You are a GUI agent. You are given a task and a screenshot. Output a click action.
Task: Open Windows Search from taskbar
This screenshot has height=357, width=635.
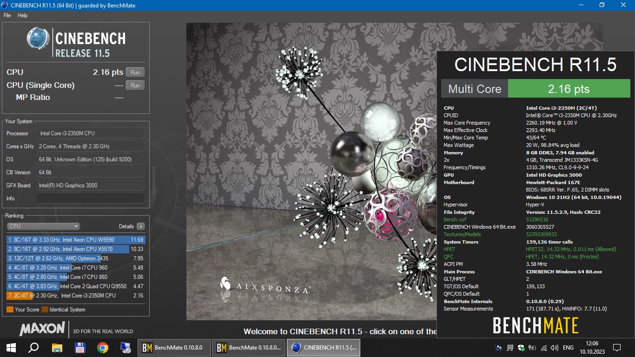pos(33,347)
